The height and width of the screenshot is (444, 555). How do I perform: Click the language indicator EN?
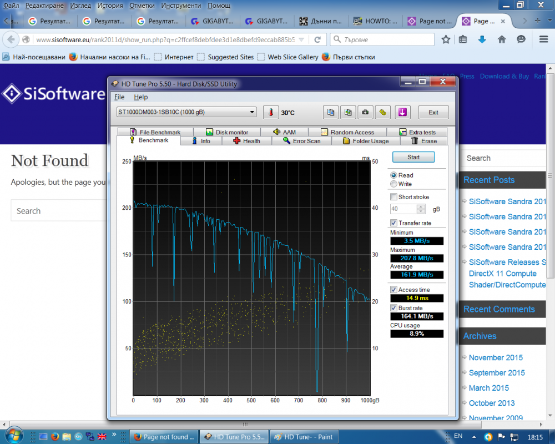(458, 436)
